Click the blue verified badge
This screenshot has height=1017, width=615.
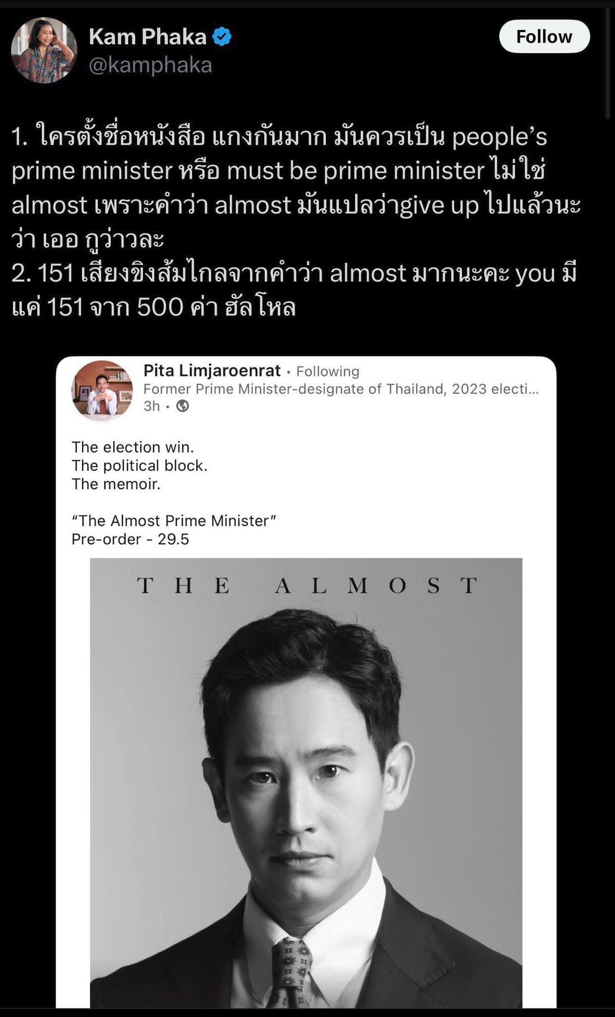click(222, 37)
